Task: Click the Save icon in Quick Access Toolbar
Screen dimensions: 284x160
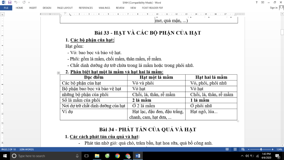Action: (x=10, y=2)
